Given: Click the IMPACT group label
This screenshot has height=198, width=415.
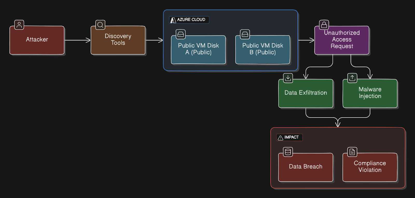Looking at the screenshot, I should (x=289, y=137).
